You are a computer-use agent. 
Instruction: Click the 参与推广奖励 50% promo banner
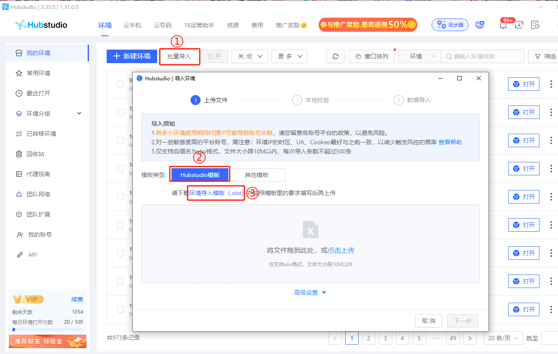[x=368, y=25]
